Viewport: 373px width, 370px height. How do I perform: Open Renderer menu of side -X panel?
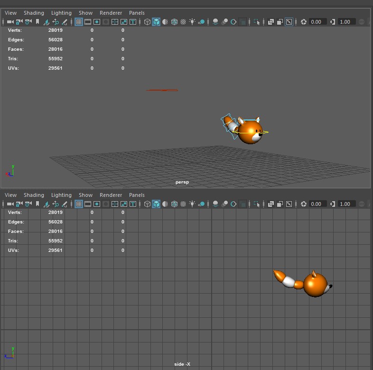pos(111,195)
